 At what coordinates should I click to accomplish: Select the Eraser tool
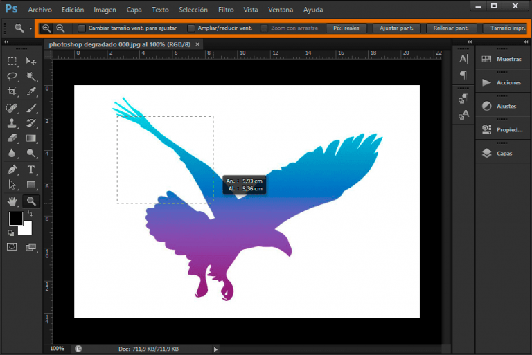tap(12, 138)
